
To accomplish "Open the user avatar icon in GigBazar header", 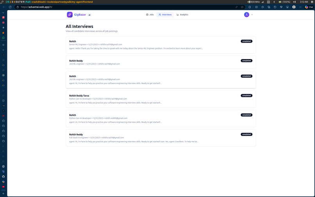I will (x=247, y=15).
